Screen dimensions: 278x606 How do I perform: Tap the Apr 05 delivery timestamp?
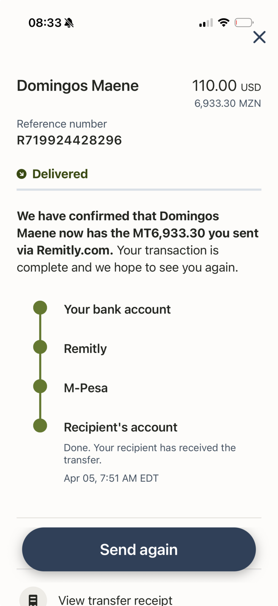111,478
